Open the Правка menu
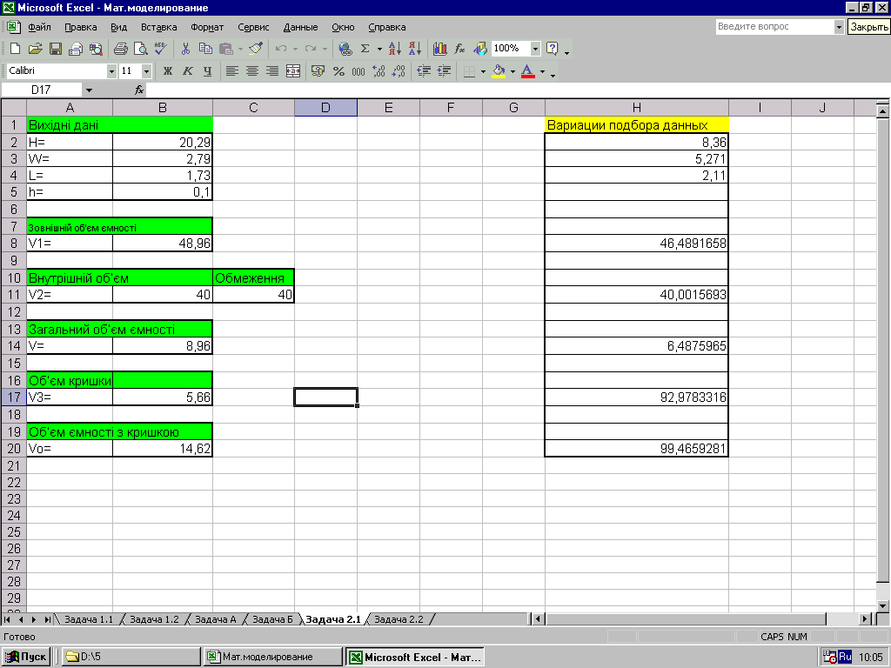Image resolution: width=891 pixels, height=668 pixels. 80,27
